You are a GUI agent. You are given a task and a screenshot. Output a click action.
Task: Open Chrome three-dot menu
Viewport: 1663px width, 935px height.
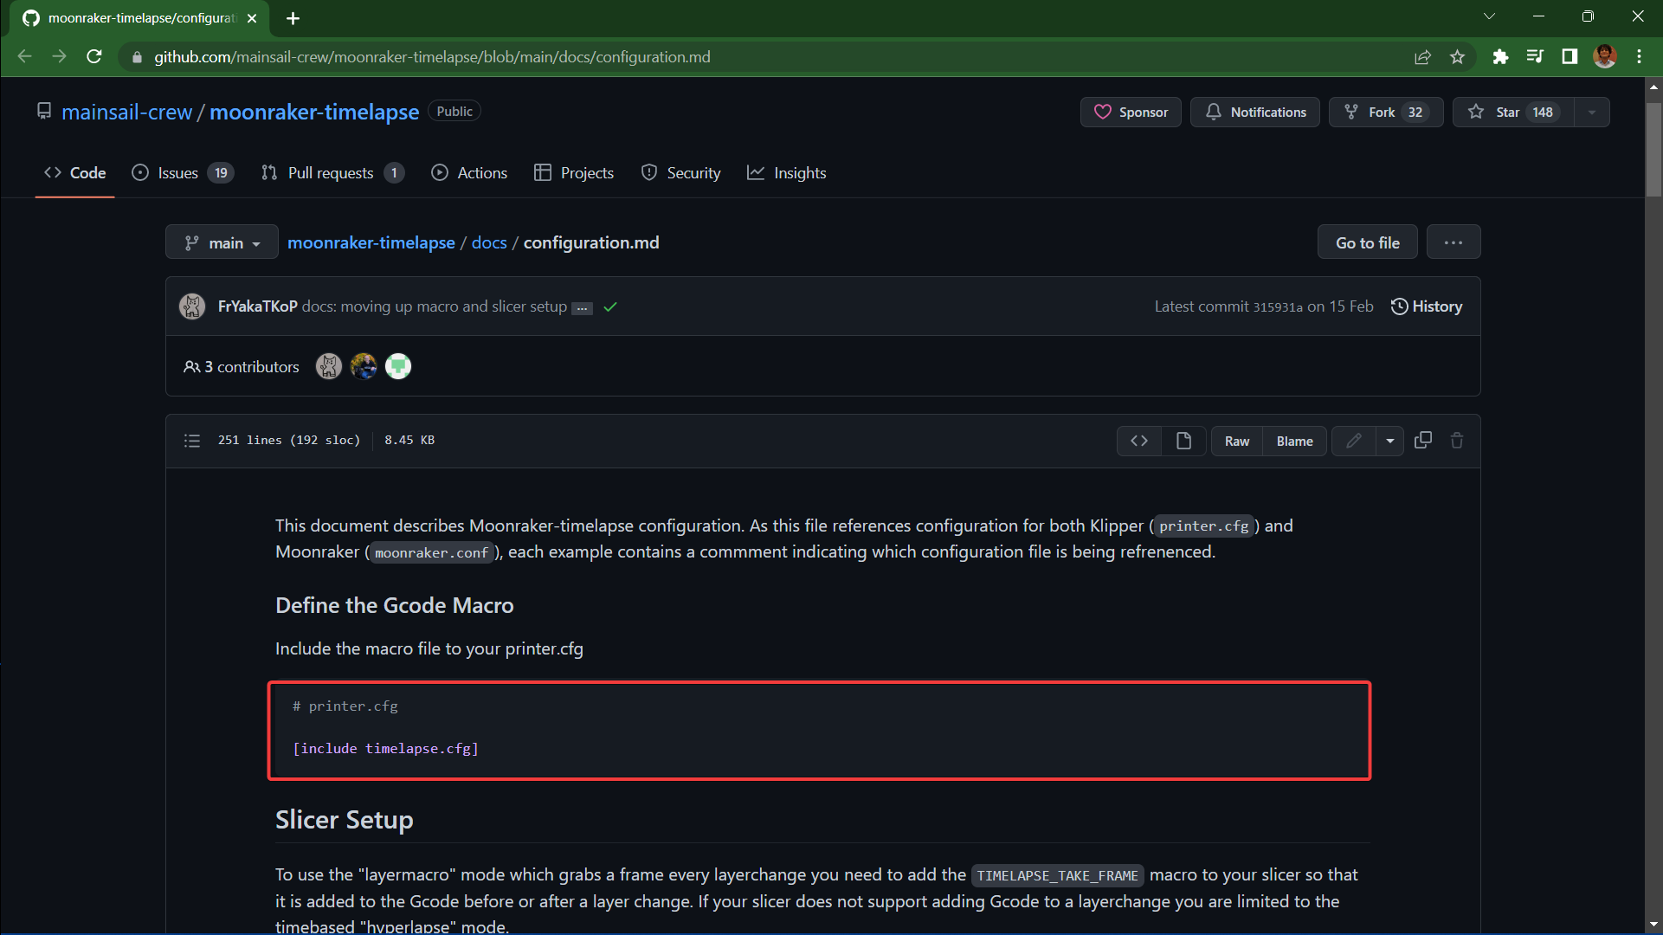1639,56
